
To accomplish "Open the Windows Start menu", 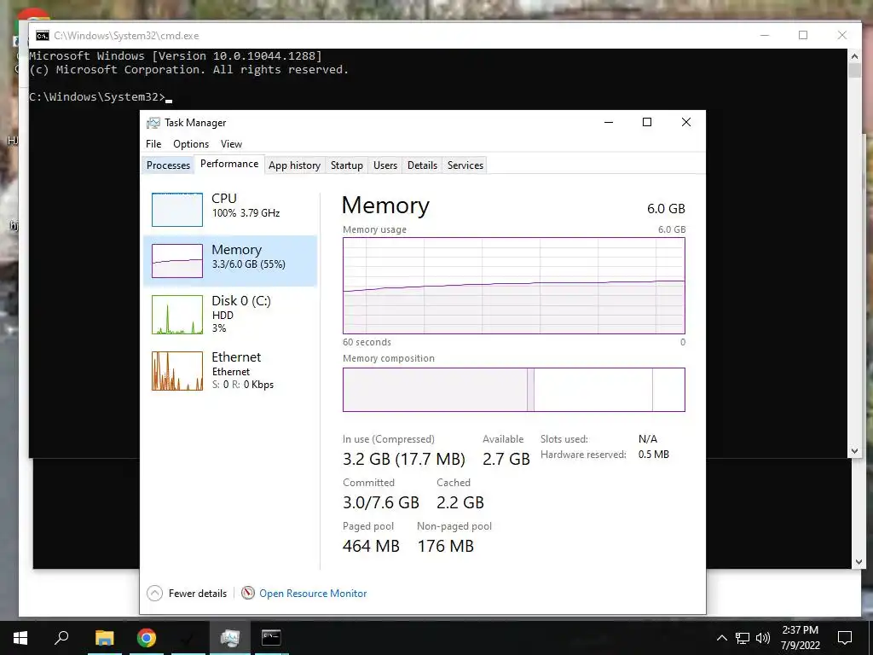I will pos(20,638).
